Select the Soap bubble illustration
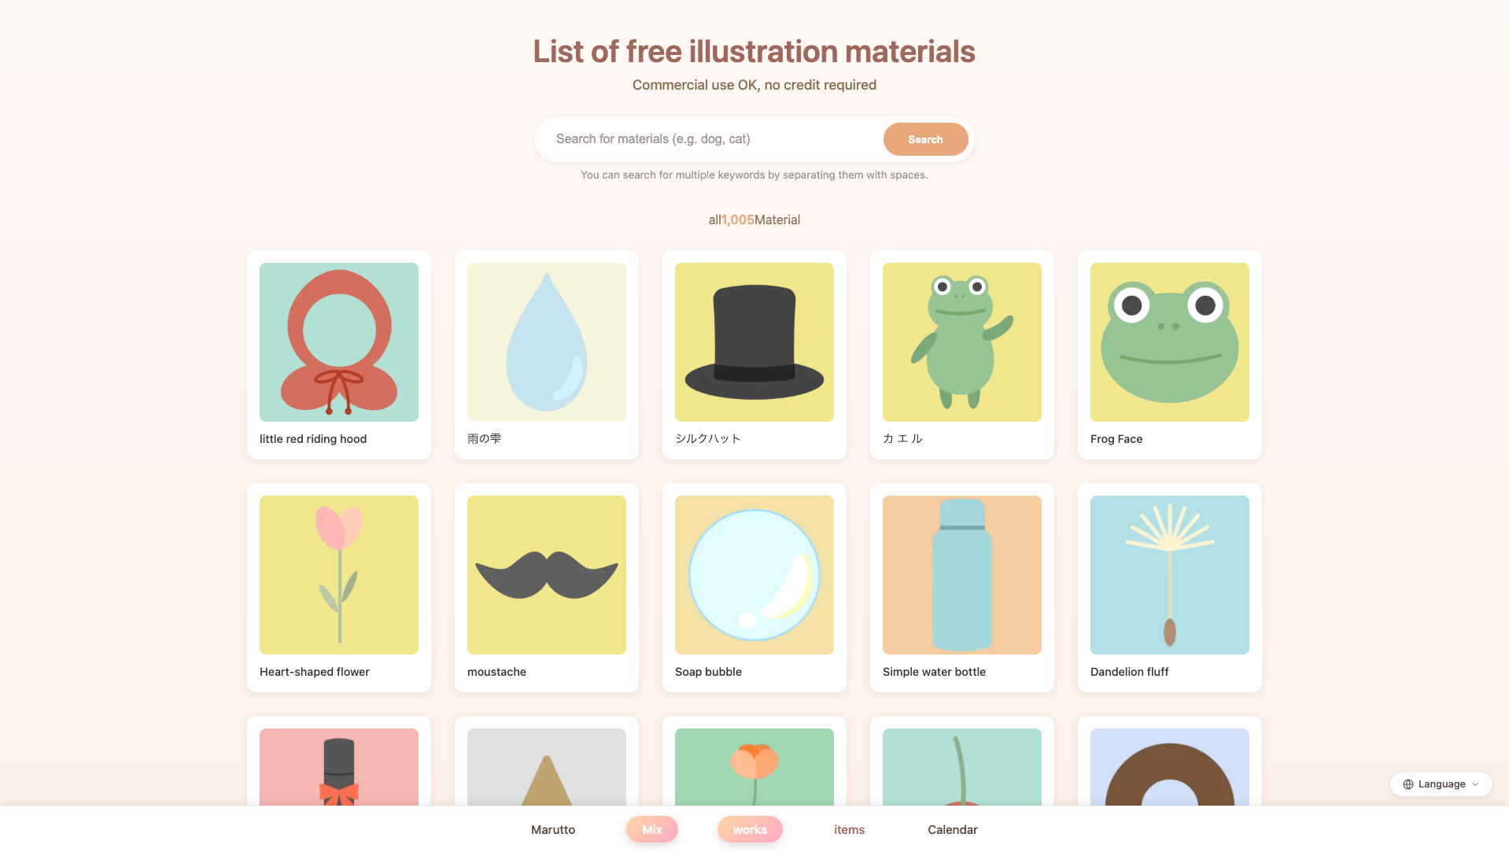1509x852 pixels. [x=754, y=575]
